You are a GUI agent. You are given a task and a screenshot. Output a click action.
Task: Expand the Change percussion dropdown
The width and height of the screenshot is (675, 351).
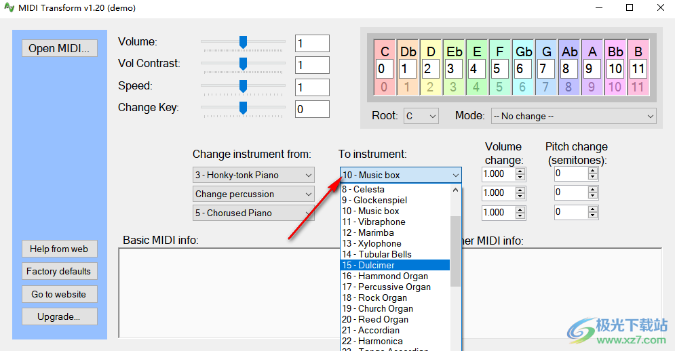(x=254, y=194)
